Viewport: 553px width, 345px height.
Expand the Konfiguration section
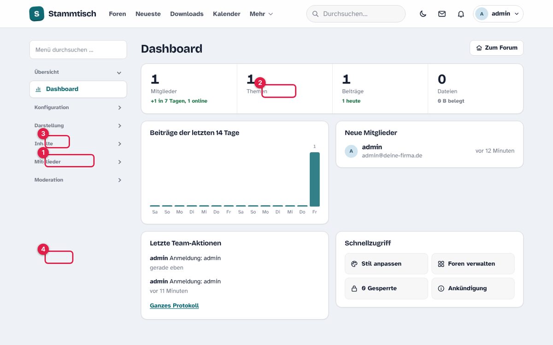[78, 108]
